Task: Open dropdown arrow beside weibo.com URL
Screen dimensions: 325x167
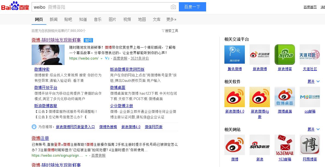Action: [x=101, y=59]
